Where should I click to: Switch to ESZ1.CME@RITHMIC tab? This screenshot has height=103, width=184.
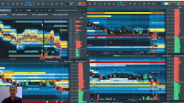tap(20, 15)
